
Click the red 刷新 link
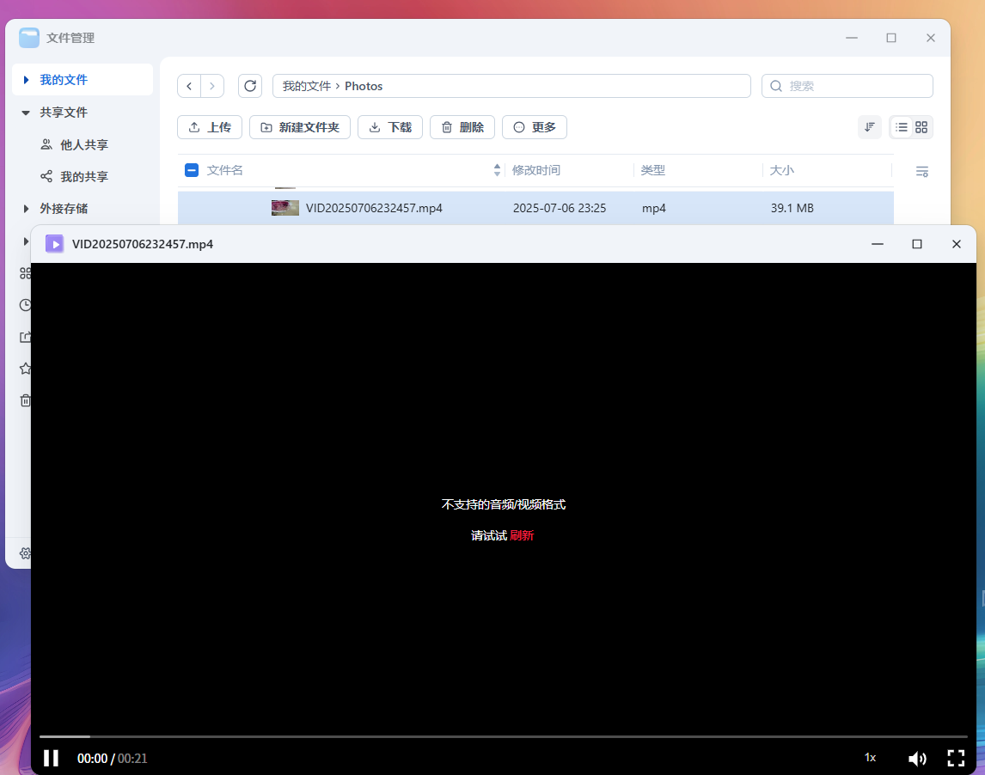point(522,535)
